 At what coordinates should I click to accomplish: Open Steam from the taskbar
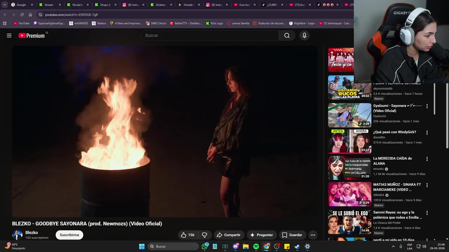click(297, 246)
